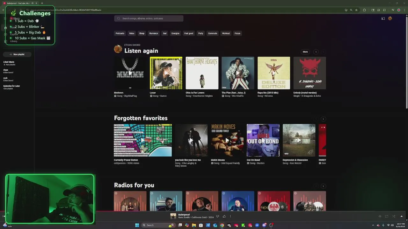Click the player volume speaker icon

380,216
